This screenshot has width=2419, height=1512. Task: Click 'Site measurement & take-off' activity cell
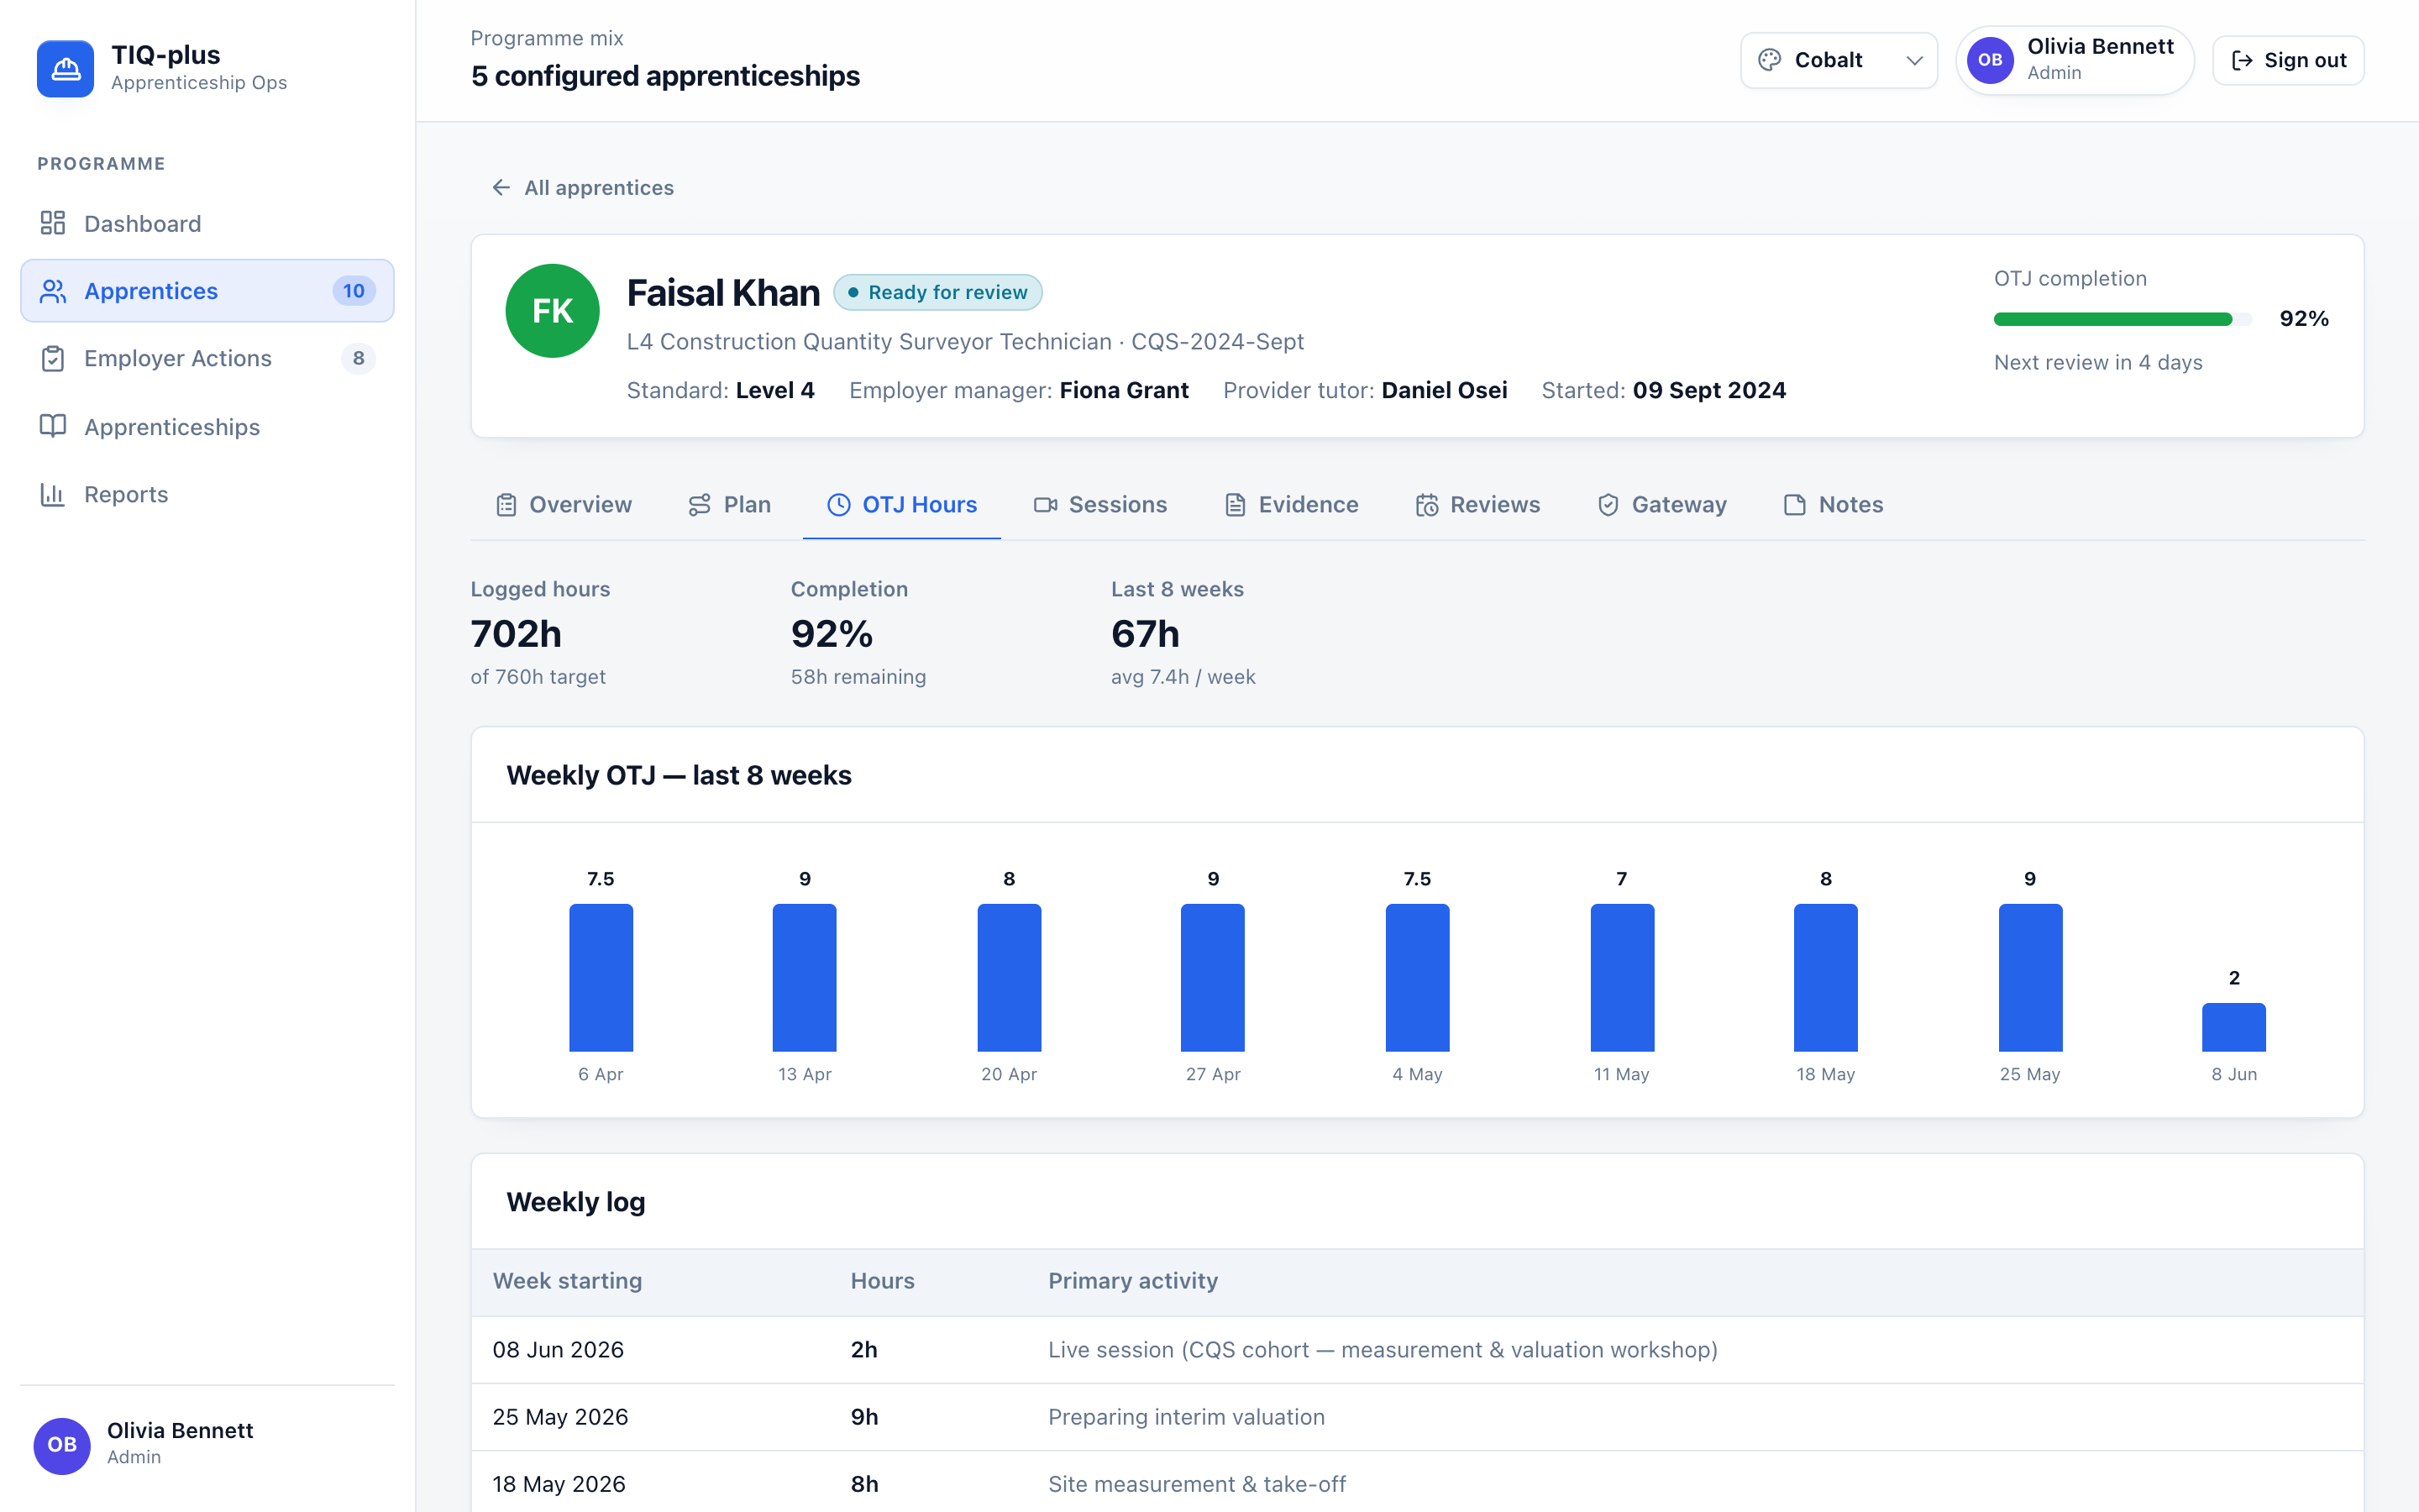point(1198,1484)
